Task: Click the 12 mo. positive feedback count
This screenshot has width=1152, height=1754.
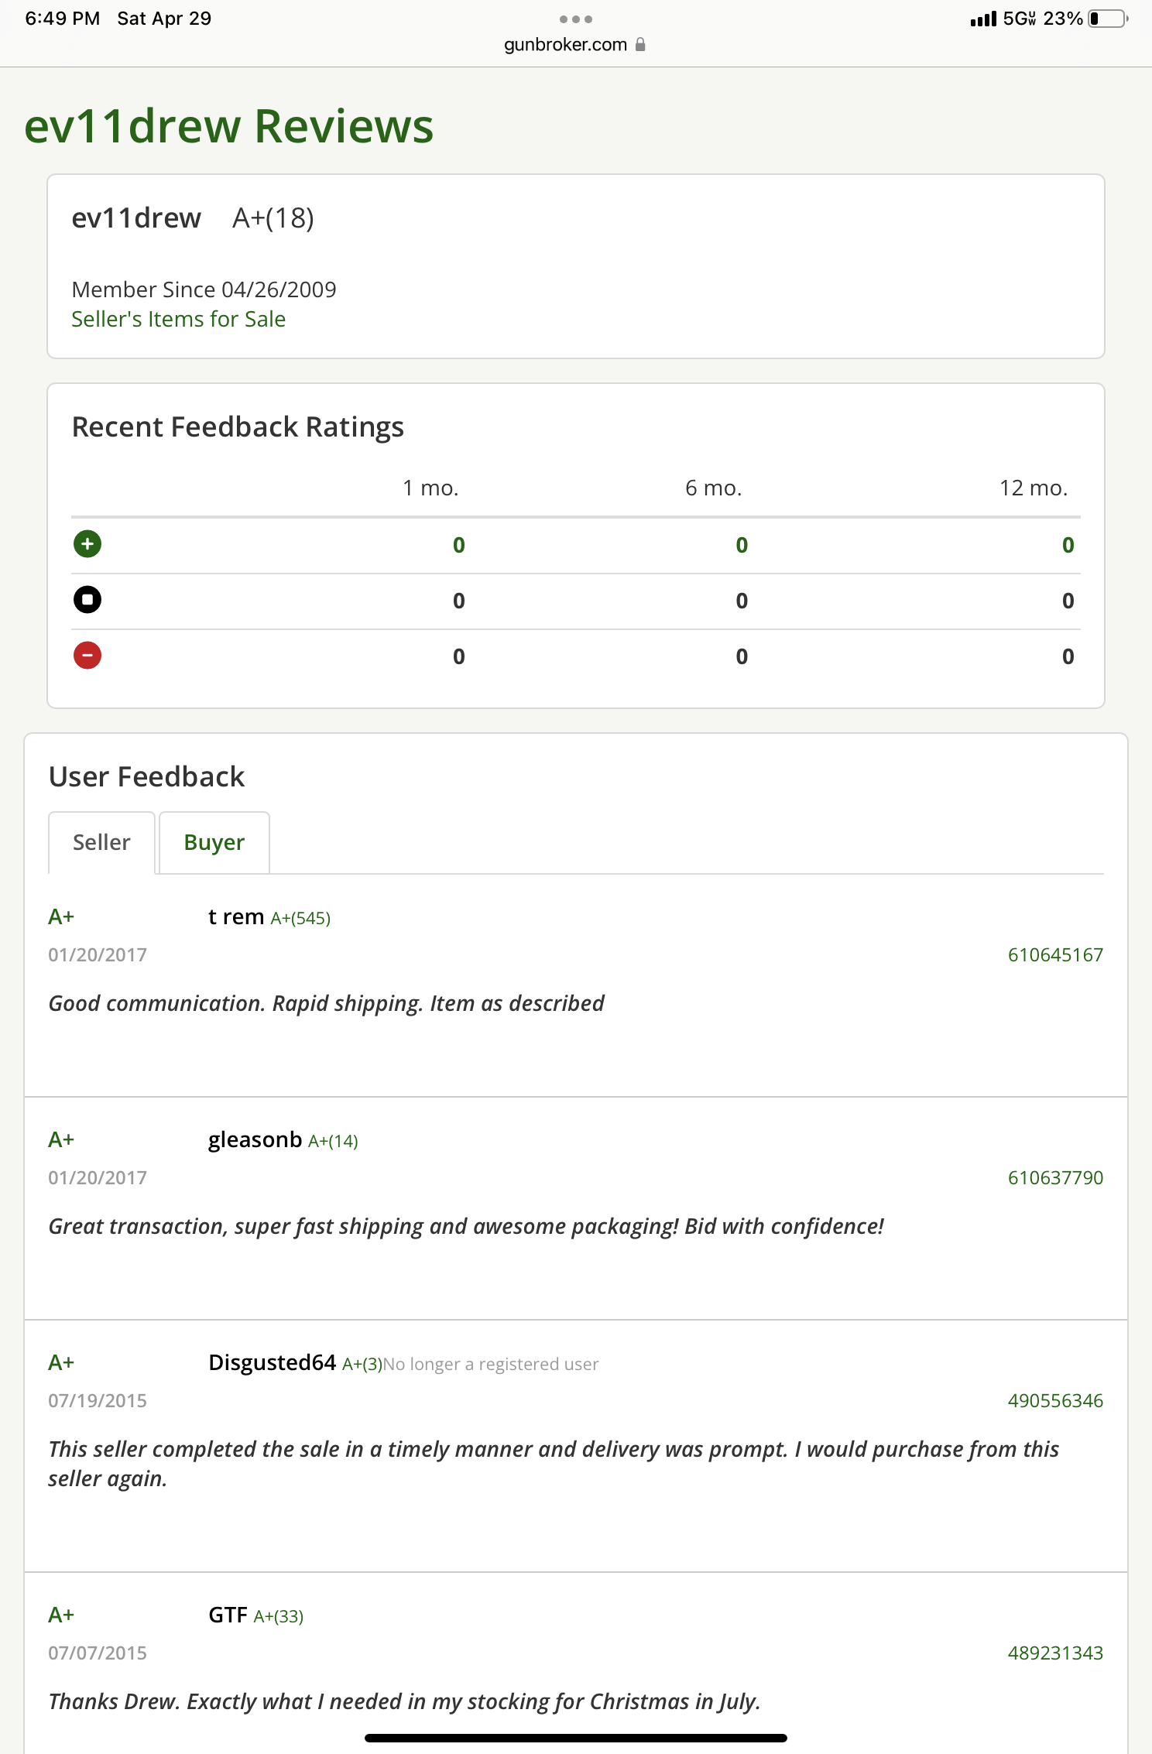Action: click(1068, 545)
